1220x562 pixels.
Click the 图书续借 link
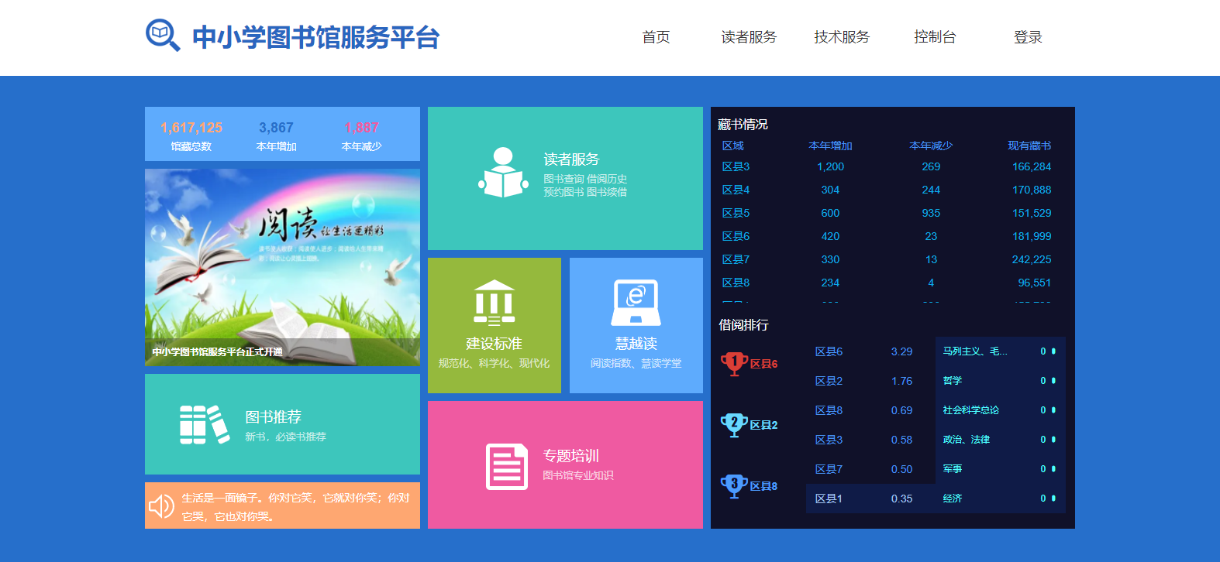click(x=607, y=192)
